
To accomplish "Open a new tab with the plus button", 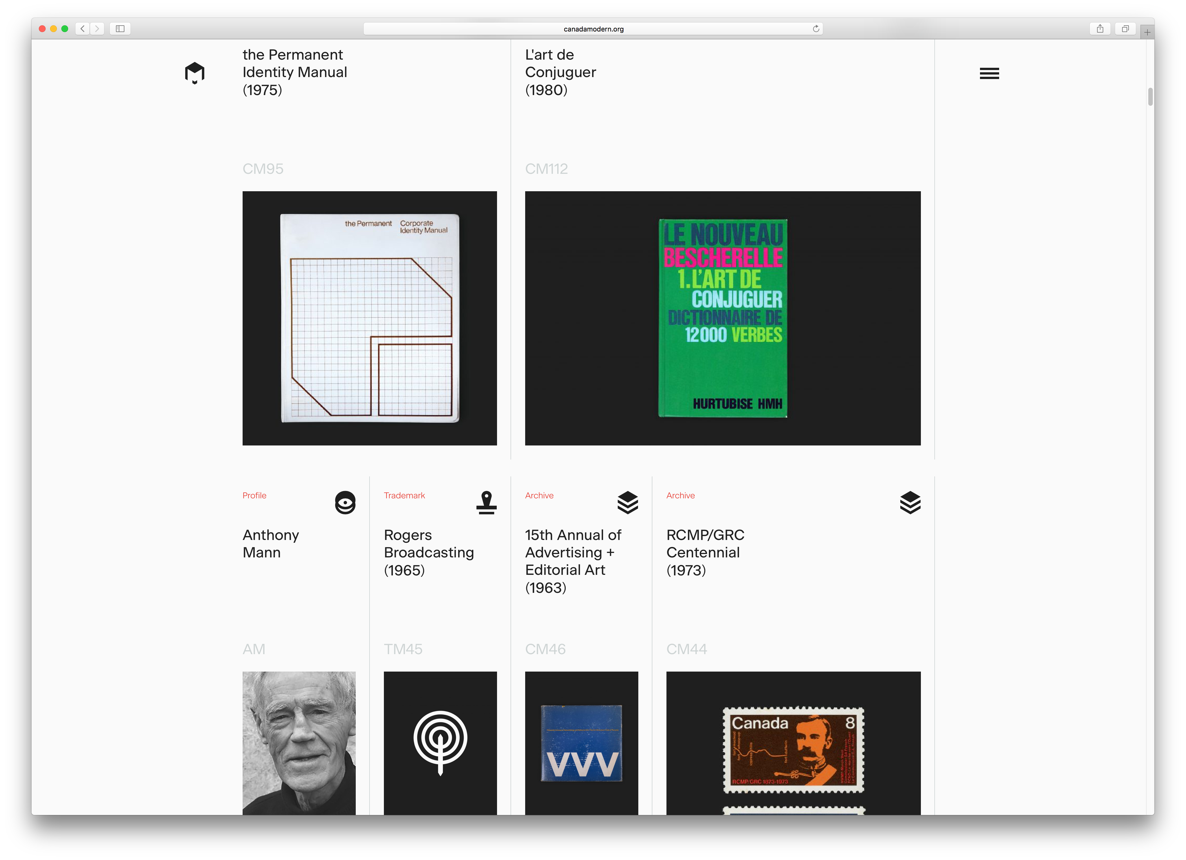I will click(x=1147, y=32).
